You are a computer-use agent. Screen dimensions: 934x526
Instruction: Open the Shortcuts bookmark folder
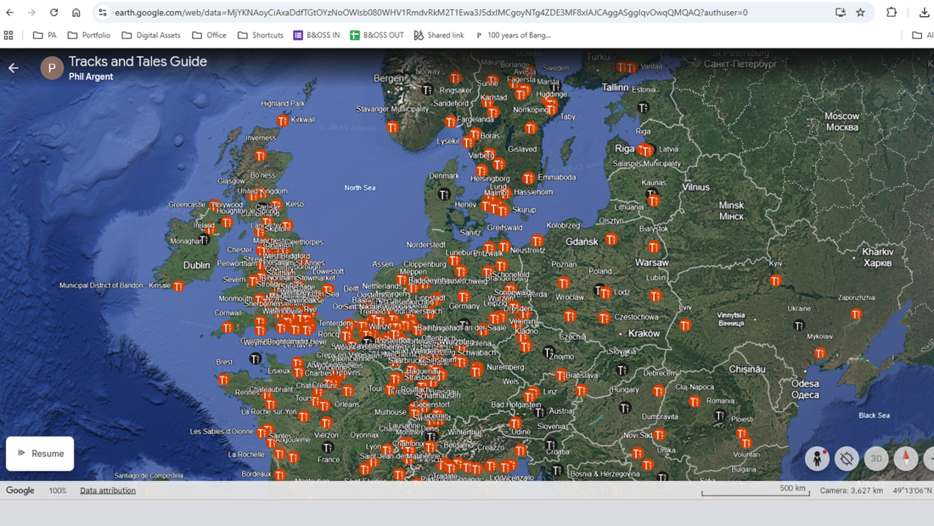point(260,36)
